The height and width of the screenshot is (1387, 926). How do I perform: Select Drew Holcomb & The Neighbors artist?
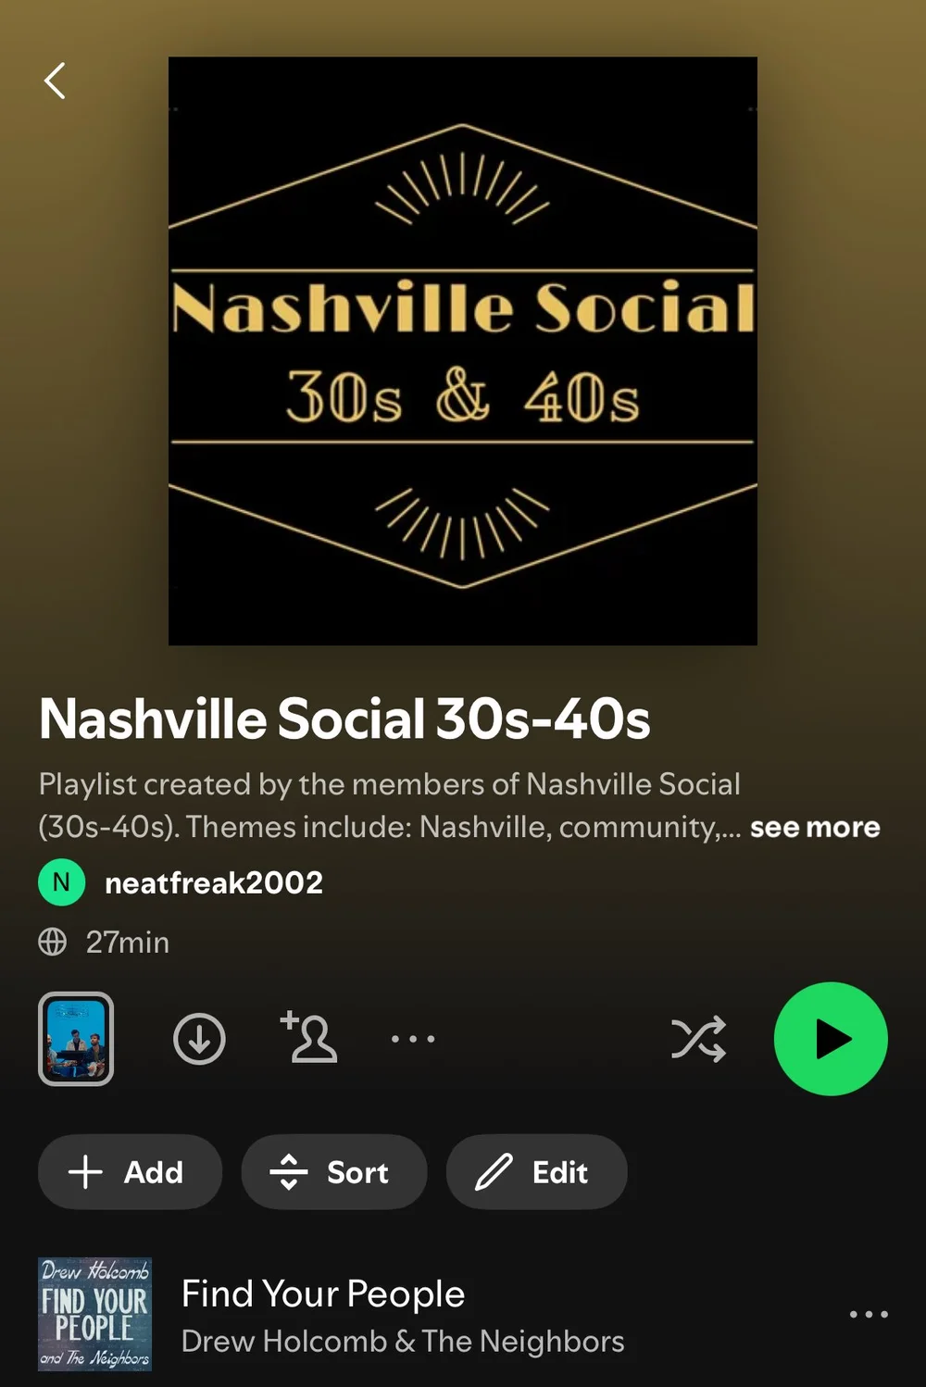point(403,1341)
